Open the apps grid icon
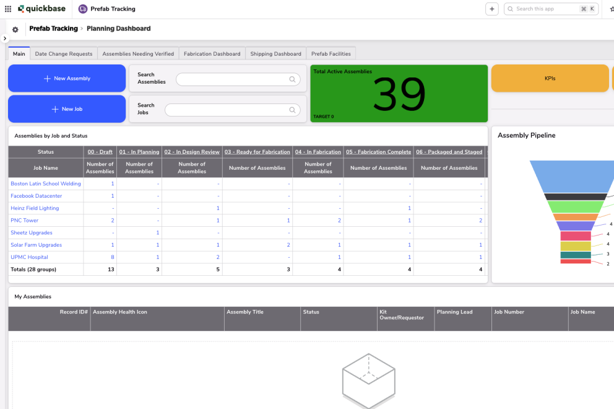 pyautogui.click(x=8, y=8)
